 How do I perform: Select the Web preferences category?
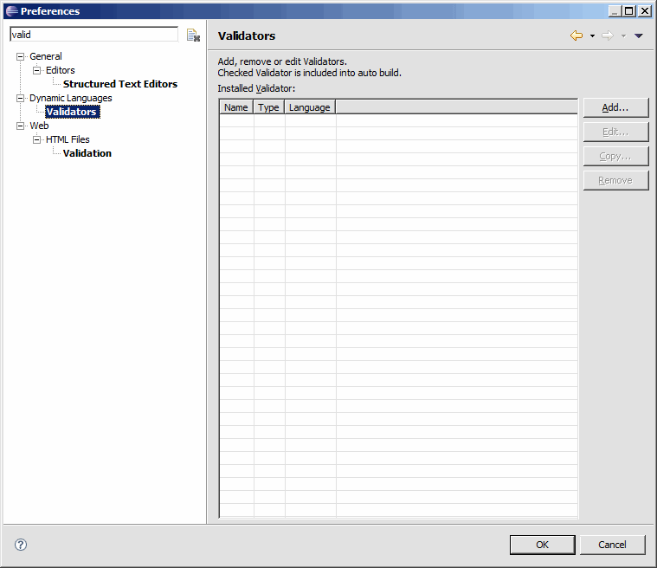click(39, 126)
